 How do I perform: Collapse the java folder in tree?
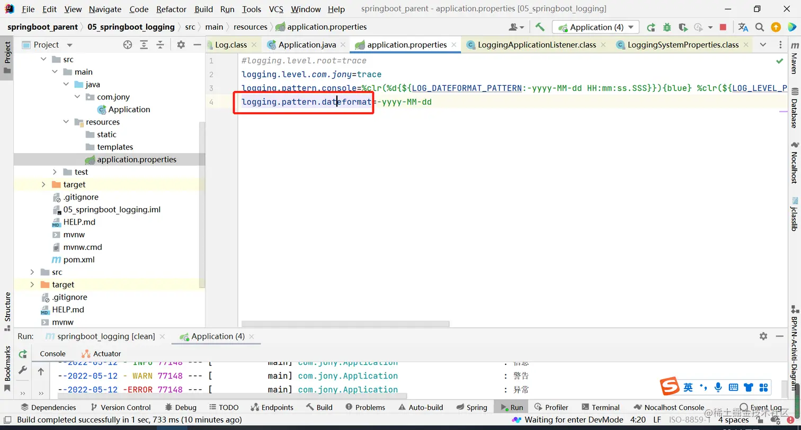click(66, 84)
